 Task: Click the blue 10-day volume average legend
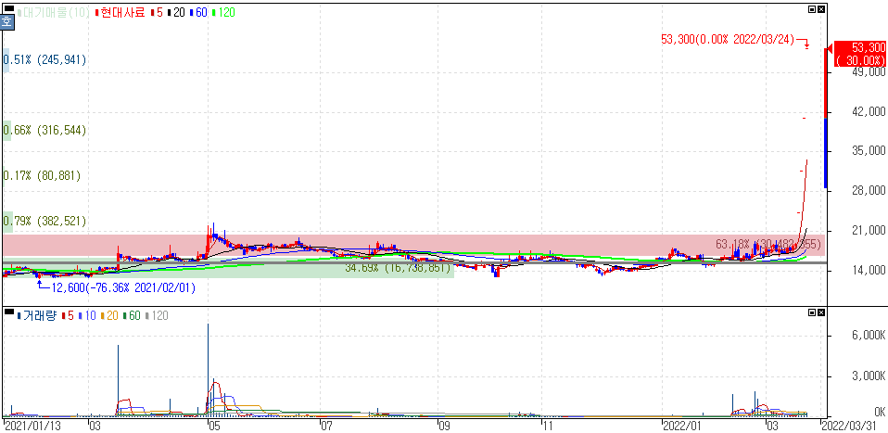[x=86, y=315]
